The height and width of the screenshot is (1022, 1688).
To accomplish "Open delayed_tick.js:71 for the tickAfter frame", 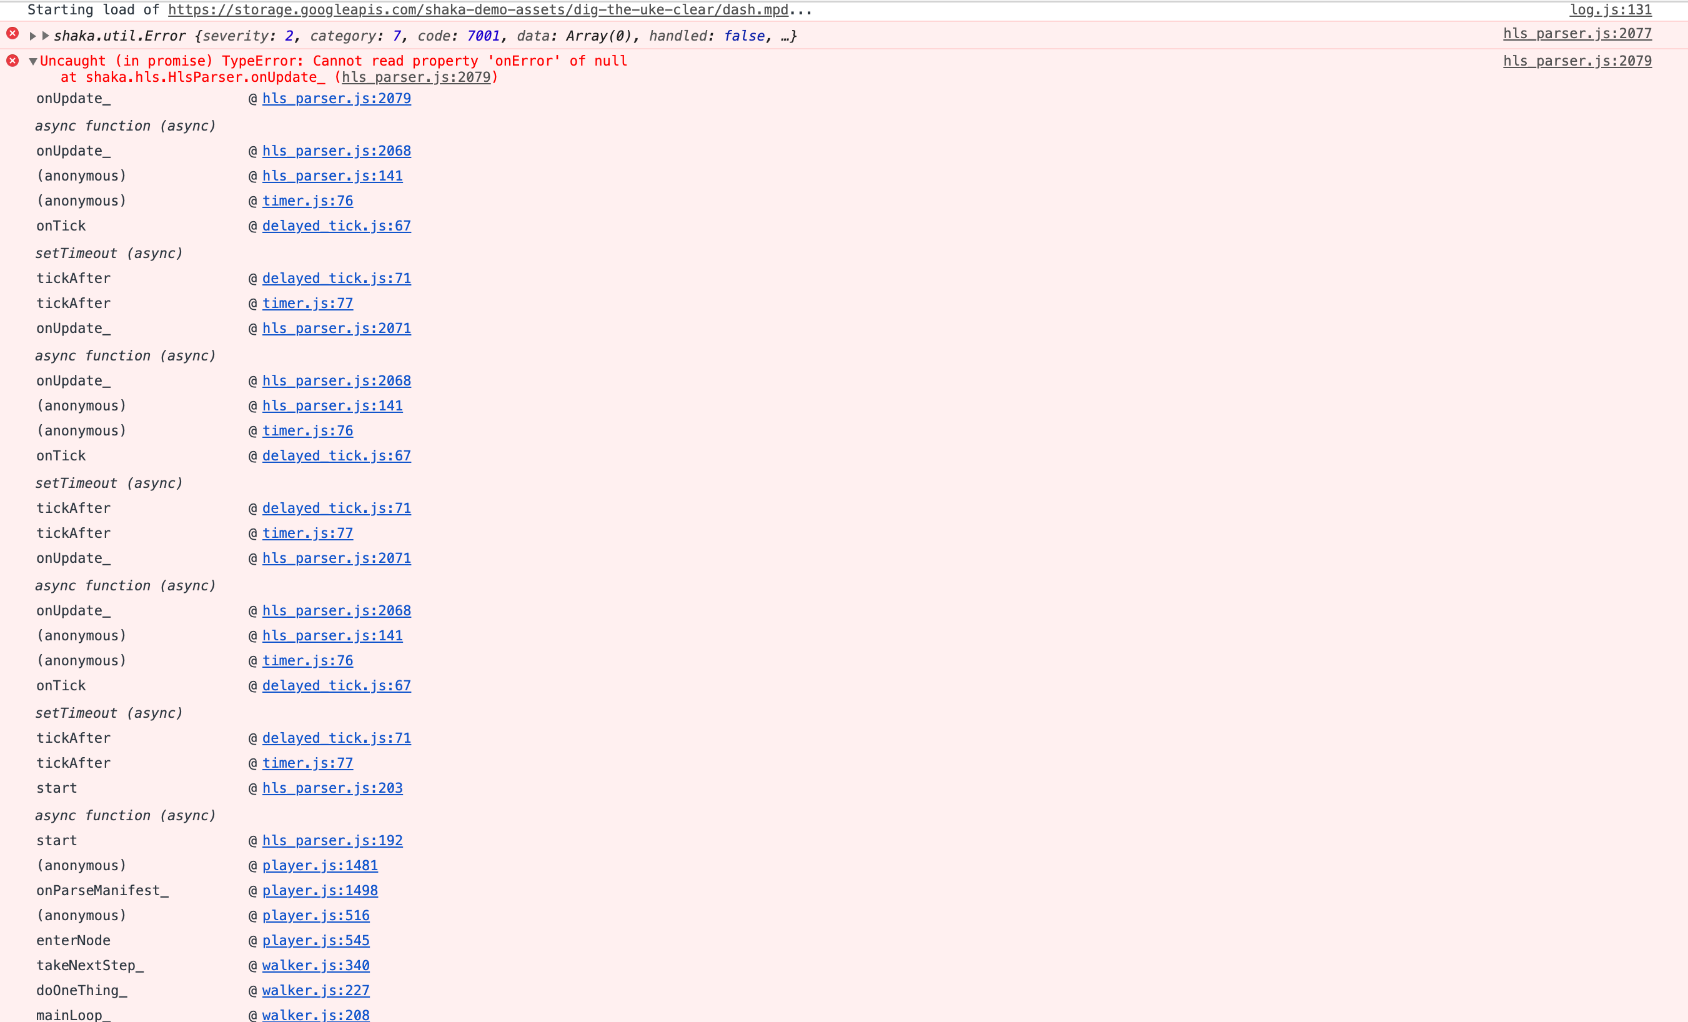I will pos(336,277).
